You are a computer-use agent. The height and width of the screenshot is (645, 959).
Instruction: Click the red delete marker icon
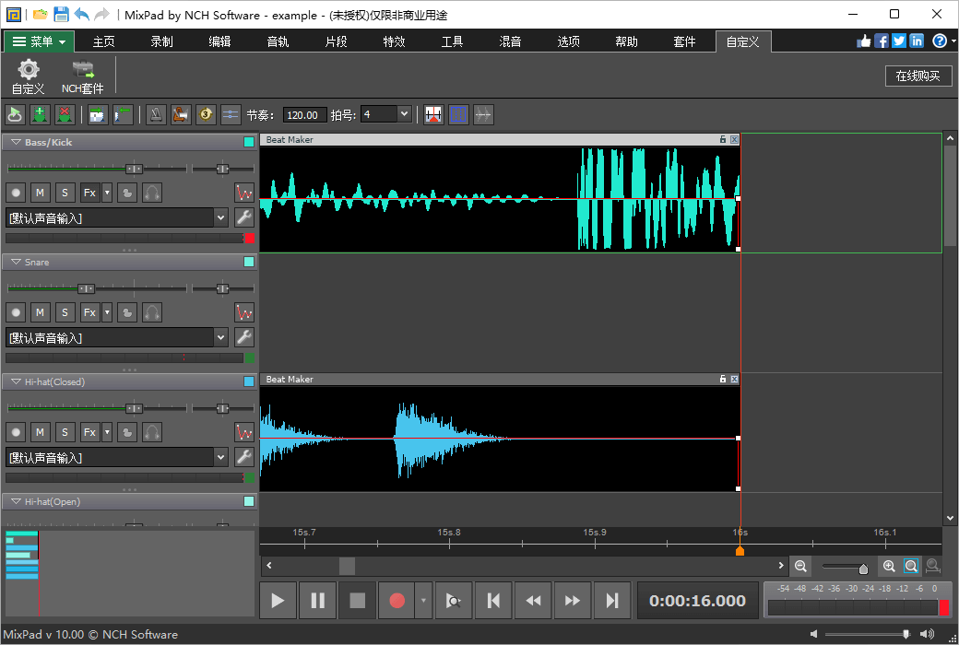(65, 114)
